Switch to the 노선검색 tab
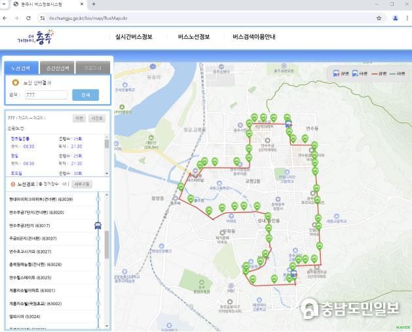Viewport: 412px width, 332px height. [x=20, y=68]
